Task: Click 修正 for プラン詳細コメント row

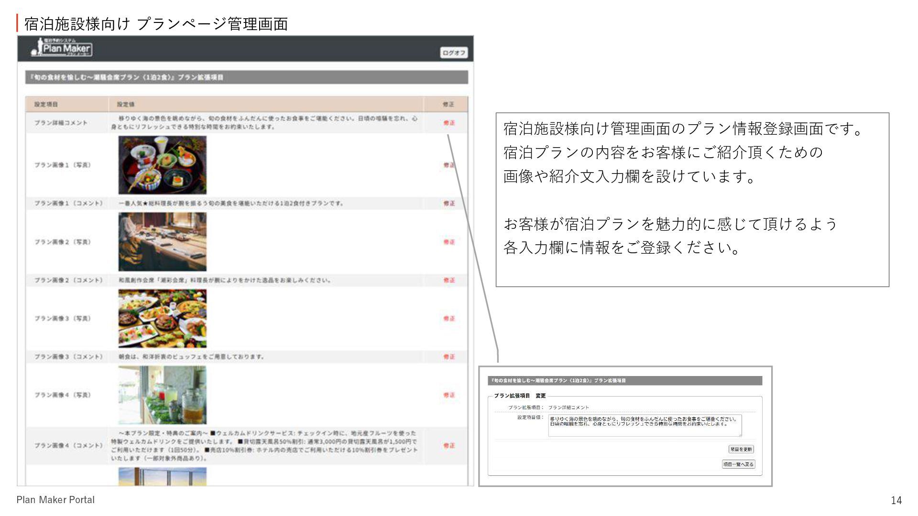Action: click(449, 123)
